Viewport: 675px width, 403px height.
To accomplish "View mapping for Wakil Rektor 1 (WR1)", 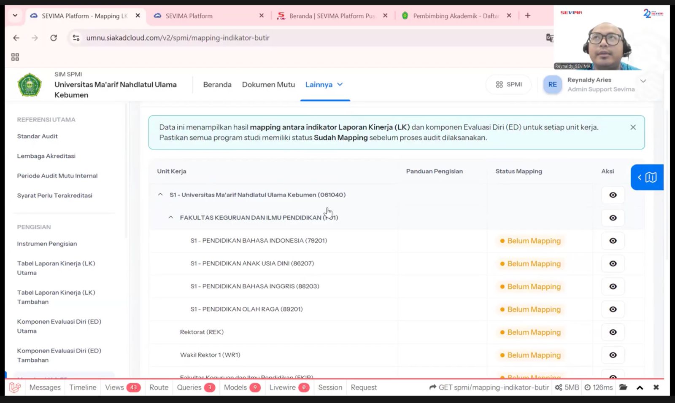I will (613, 355).
